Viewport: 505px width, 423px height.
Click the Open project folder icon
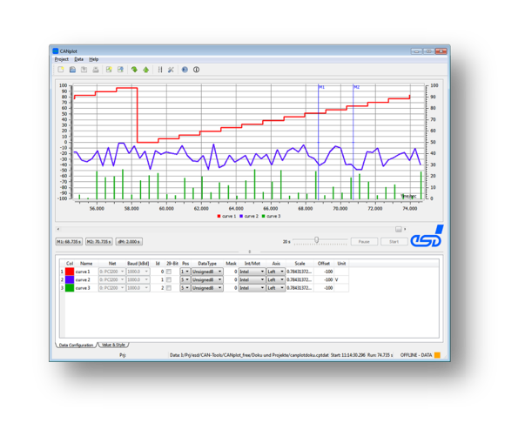[x=72, y=70]
